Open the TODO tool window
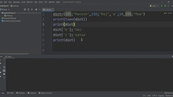173x97 pixels. pyautogui.click(x=10, y=93)
